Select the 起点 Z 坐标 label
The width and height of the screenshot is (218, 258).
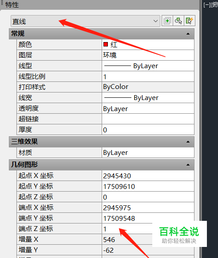tap(36, 197)
